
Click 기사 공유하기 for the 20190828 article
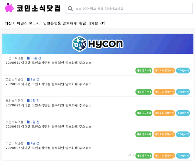(144, 134)
